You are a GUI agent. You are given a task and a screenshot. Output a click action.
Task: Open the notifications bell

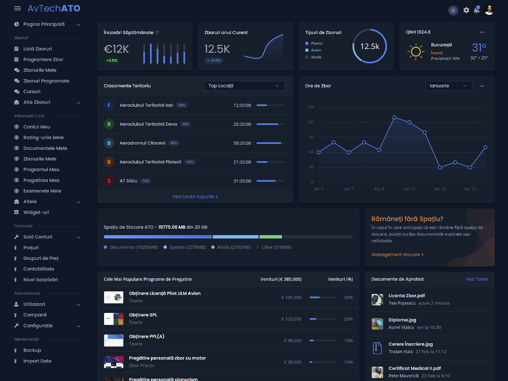(477, 10)
